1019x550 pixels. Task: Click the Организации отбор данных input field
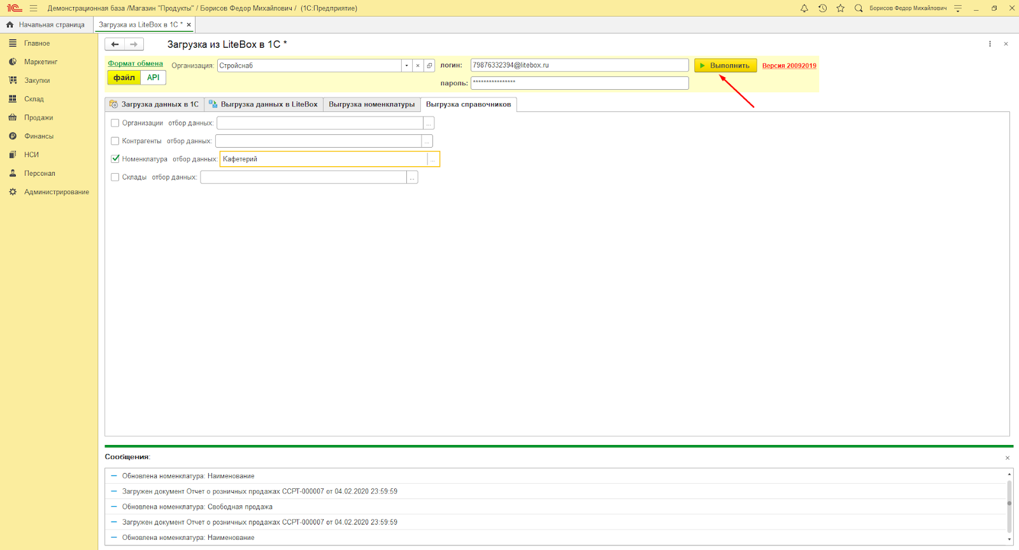coord(320,123)
